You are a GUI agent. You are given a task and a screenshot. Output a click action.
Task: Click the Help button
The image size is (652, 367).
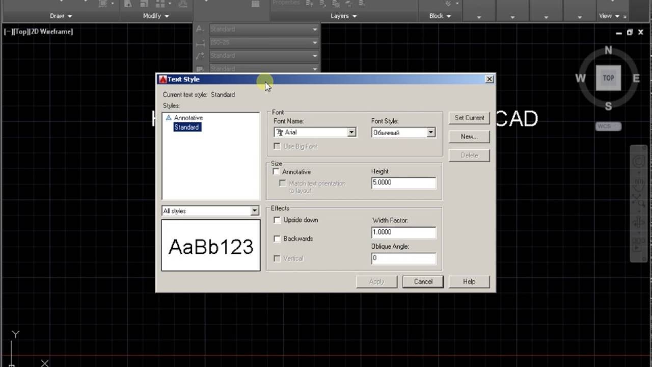tap(469, 281)
